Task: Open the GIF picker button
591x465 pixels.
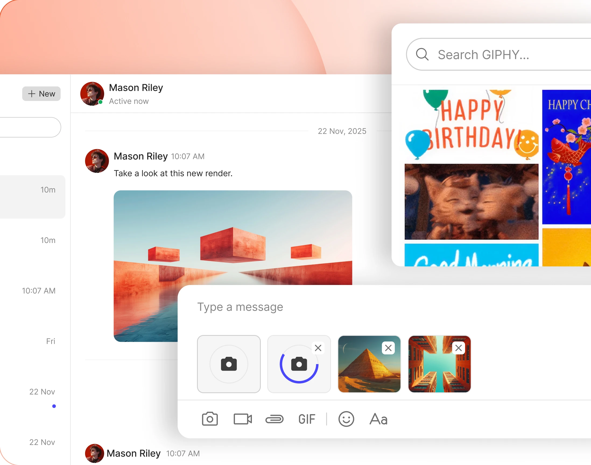Action: tap(307, 419)
